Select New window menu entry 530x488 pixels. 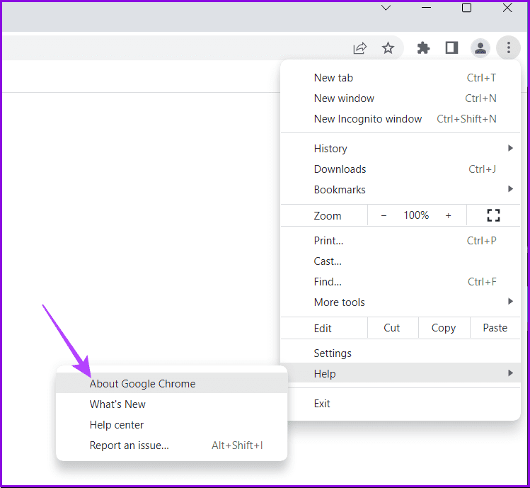(x=401, y=98)
